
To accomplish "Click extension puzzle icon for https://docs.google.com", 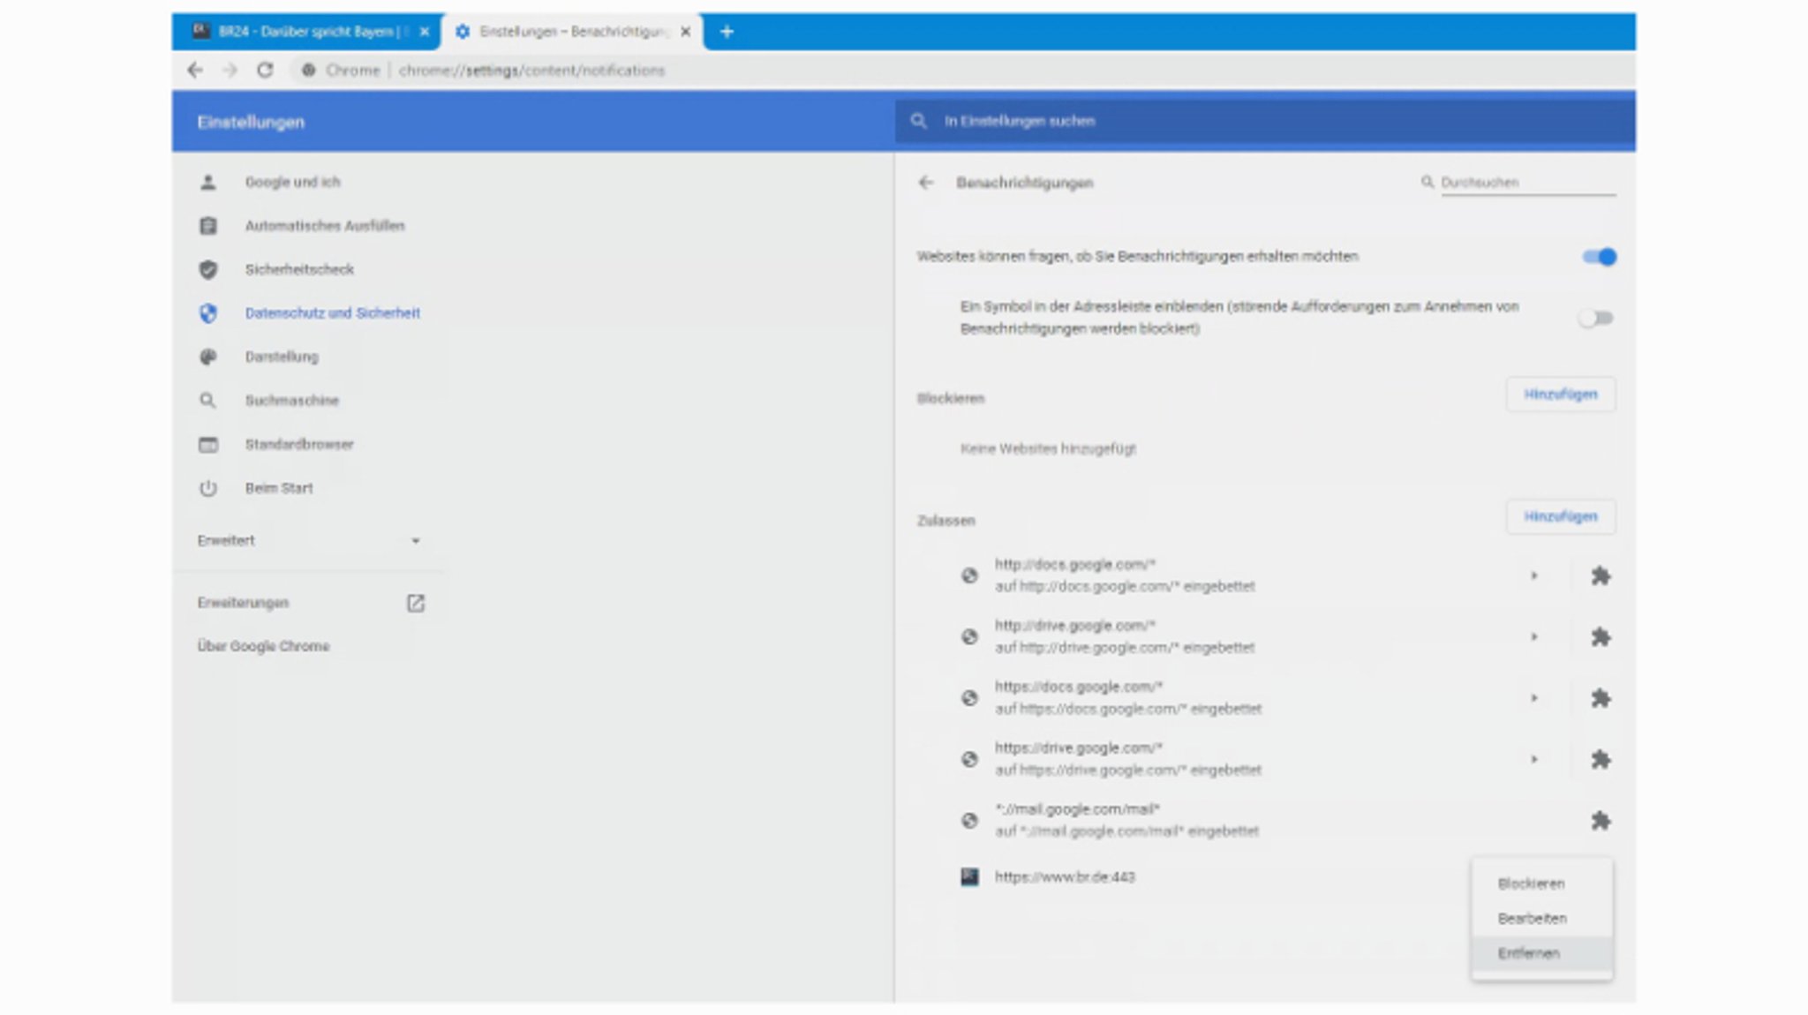I will click(1601, 699).
